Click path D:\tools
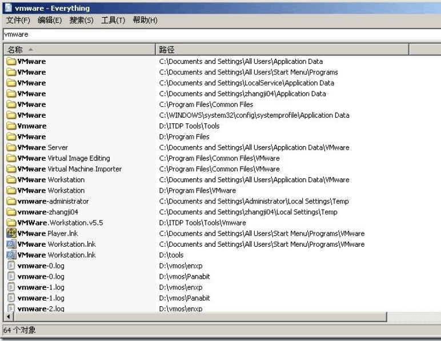The width and height of the screenshot is (441, 341). 171,255
